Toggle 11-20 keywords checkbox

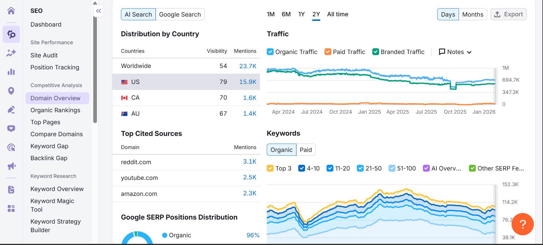tap(330, 168)
